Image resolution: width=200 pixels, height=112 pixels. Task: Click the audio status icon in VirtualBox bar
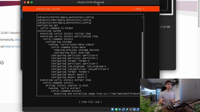click(120, 109)
